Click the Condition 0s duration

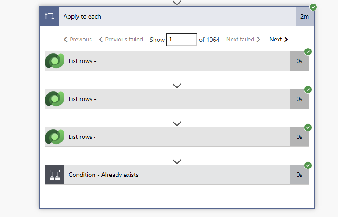300,175
